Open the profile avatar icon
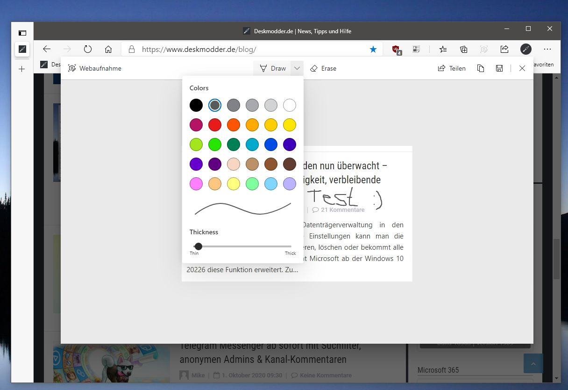 [x=526, y=49]
